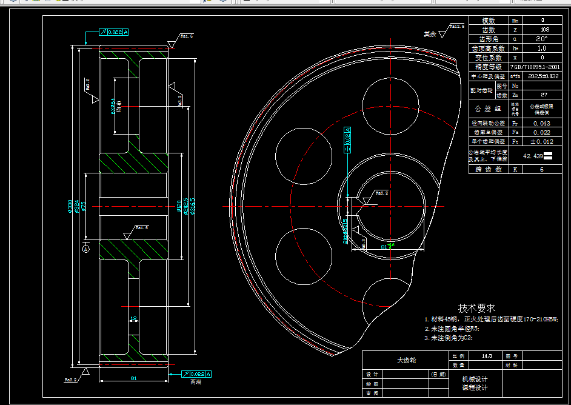Click the "技术要求" heading
This screenshot has height=405, width=571.
click(x=476, y=308)
